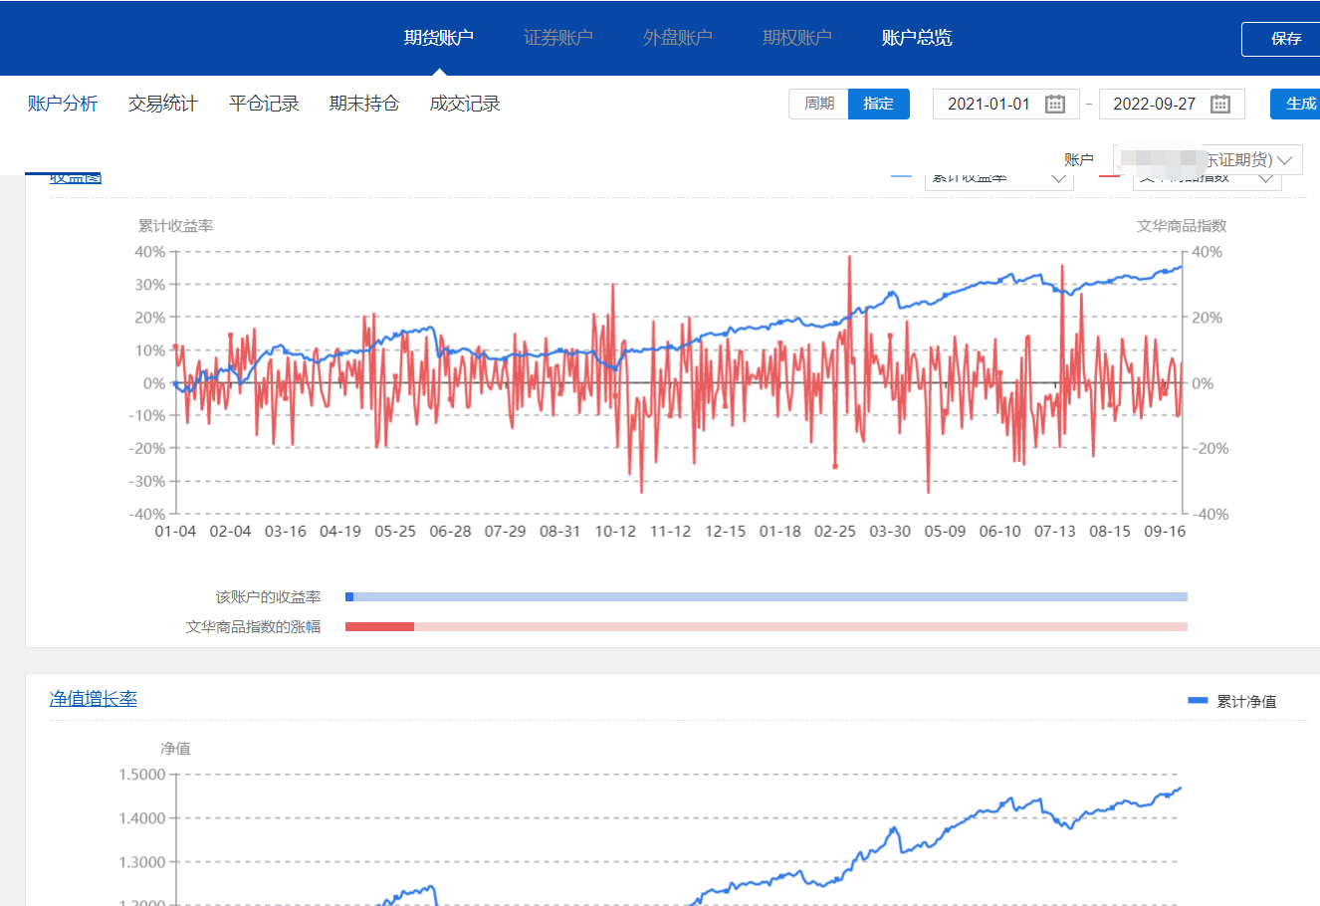Click the 保存 button
This screenshot has width=1320, height=906.
tap(1281, 39)
